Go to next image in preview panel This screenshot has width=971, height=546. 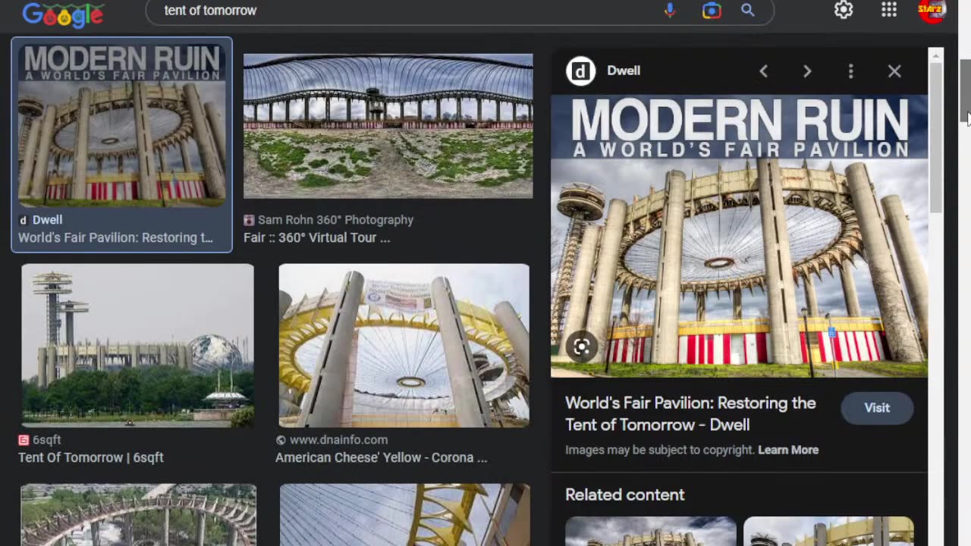pyautogui.click(x=807, y=71)
